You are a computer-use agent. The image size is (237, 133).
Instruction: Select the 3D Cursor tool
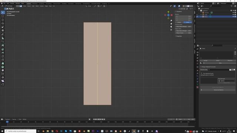[x=3, y=16]
